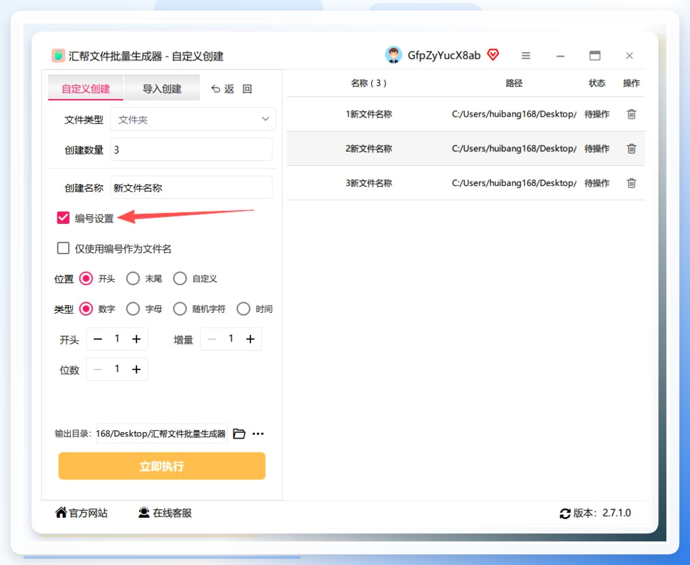The image size is (690, 565).
Task: Select the 3新文件名称 row name
Action: (369, 183)
